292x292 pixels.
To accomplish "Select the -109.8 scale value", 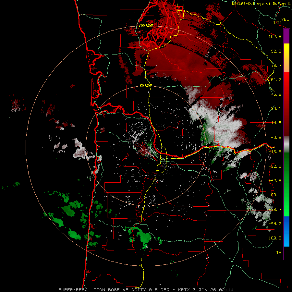I will pyautogui.click(x=274, y=238).
